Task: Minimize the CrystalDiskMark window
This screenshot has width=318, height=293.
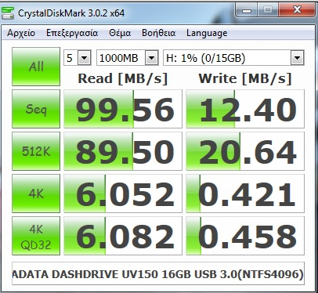Action: coord(247,10)
